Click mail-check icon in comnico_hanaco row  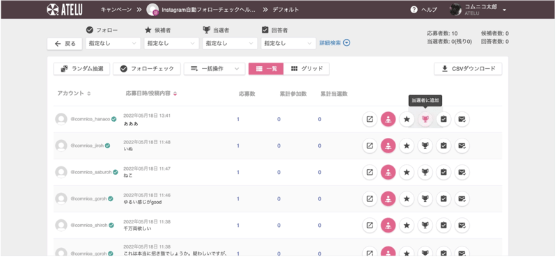tap(462, 119)
